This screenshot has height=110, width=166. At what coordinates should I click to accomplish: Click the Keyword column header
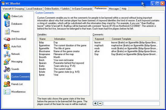102,39
